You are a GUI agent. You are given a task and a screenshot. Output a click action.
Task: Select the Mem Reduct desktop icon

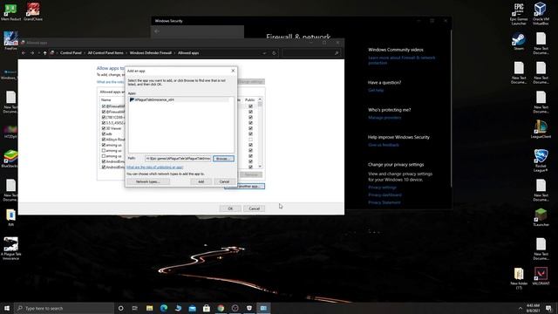click(x=10, y=12)
